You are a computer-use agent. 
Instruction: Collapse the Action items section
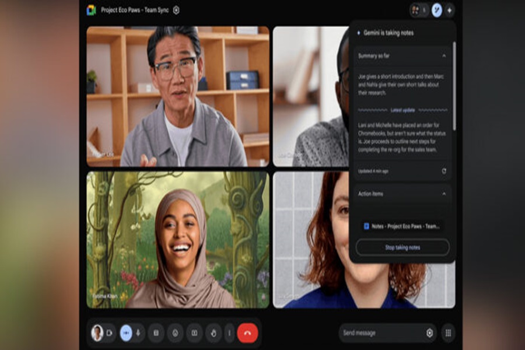tap(444, 194)
